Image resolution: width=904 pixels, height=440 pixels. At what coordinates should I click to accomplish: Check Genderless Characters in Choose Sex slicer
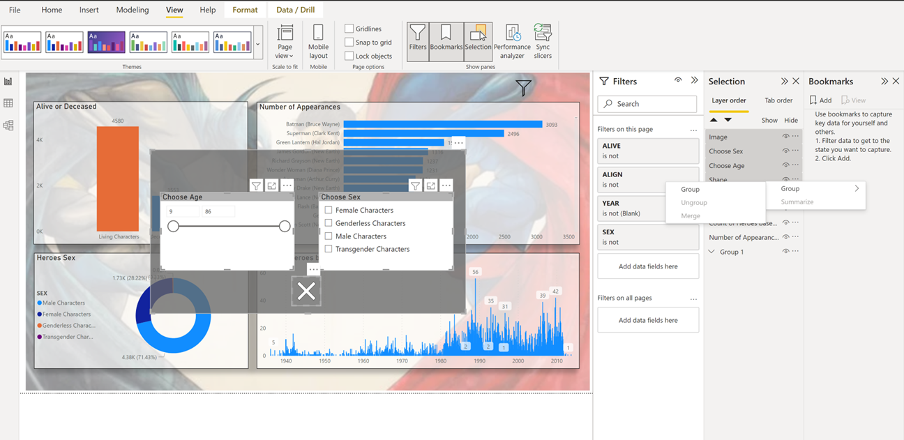329,223
